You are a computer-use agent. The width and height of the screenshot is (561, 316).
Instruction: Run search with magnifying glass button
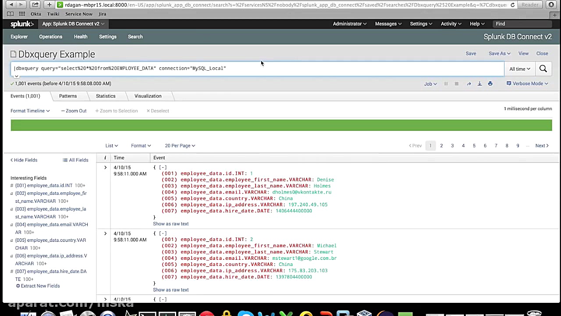click(x=543, y=68)
